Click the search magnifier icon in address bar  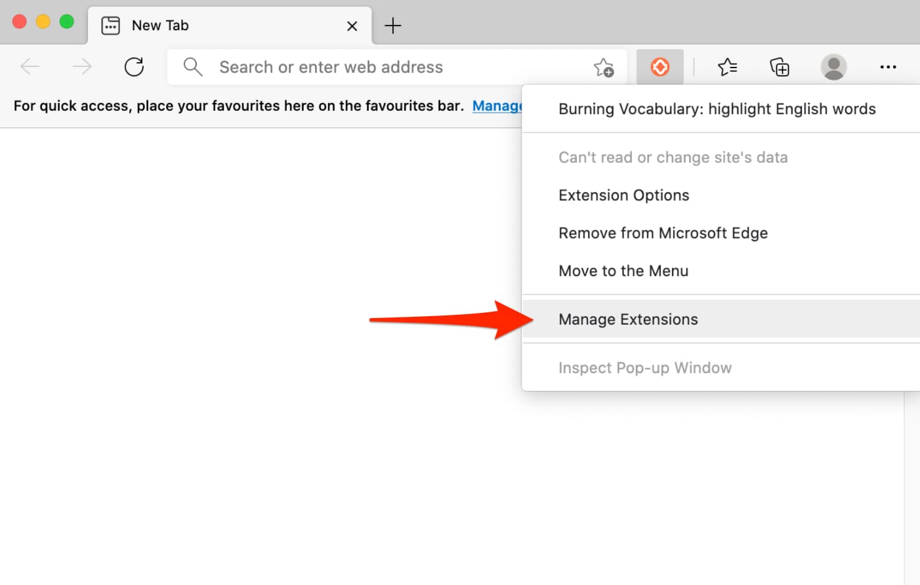tap(192, 66)
